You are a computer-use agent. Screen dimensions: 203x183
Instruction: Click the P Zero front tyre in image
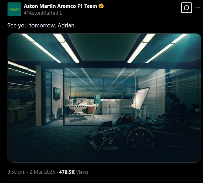pyautogui.click(x=139, y=140)
